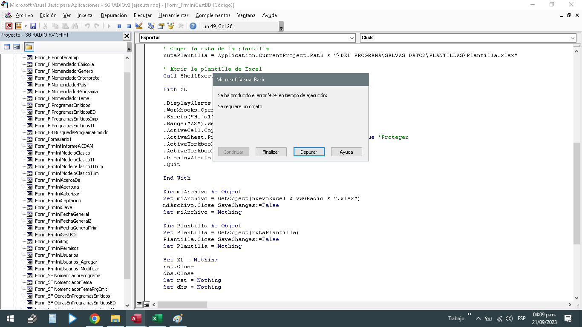Open the Ayuda menu
The width and height of the screenshot is (582, 327).
pos(269,15)
